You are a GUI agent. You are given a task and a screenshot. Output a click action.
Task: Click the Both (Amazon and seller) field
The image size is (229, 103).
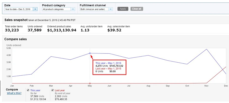[94, 9]
